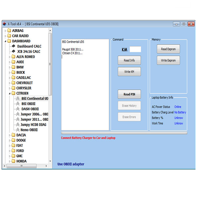Expand the FORD tree node
Screen dimensions: 197x197
(x=10, y=151)
